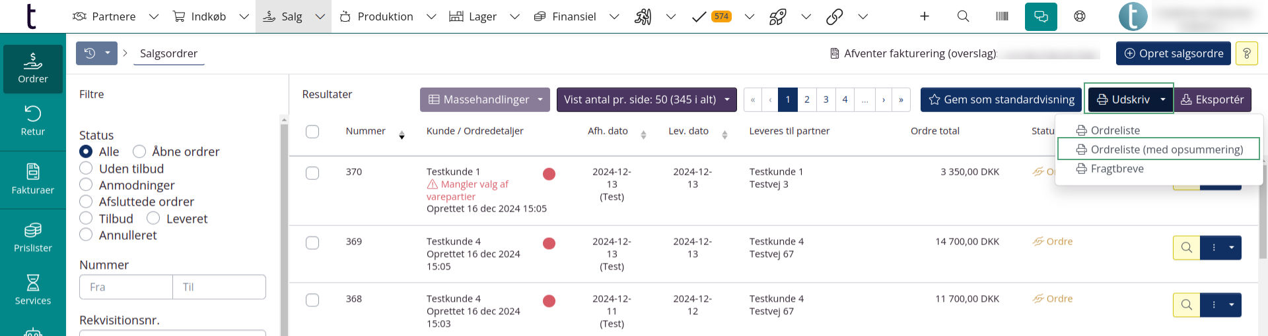Open the user profile avatar
The height and width of the screenshot is (336, 1268).
click(1133, 16)
